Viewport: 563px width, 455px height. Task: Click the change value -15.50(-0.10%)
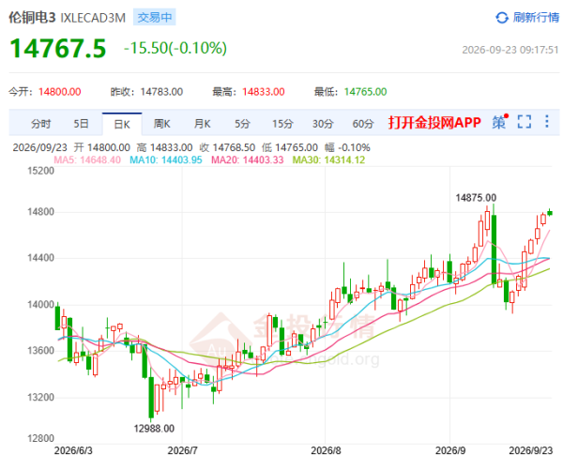[x=175, y=48]
